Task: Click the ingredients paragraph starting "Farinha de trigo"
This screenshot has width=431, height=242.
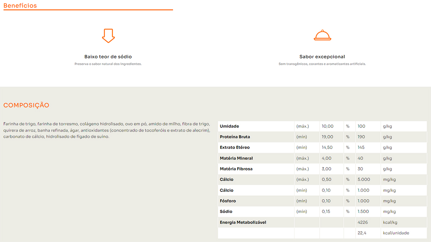Action: (x=107, y=130)
